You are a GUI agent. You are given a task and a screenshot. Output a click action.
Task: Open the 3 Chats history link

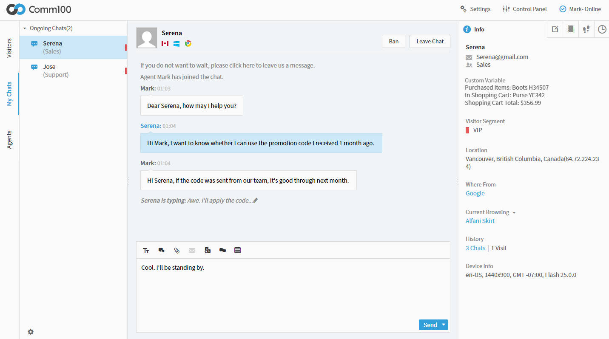pos(475,248)
